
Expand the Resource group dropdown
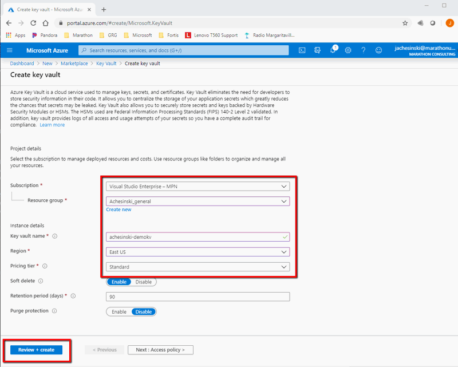(198, 201)
